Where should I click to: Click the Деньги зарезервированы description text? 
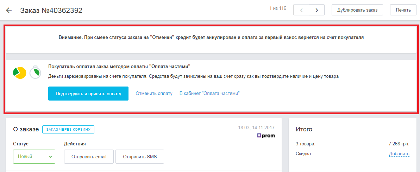pyautogui.click(x=194, y=76)
